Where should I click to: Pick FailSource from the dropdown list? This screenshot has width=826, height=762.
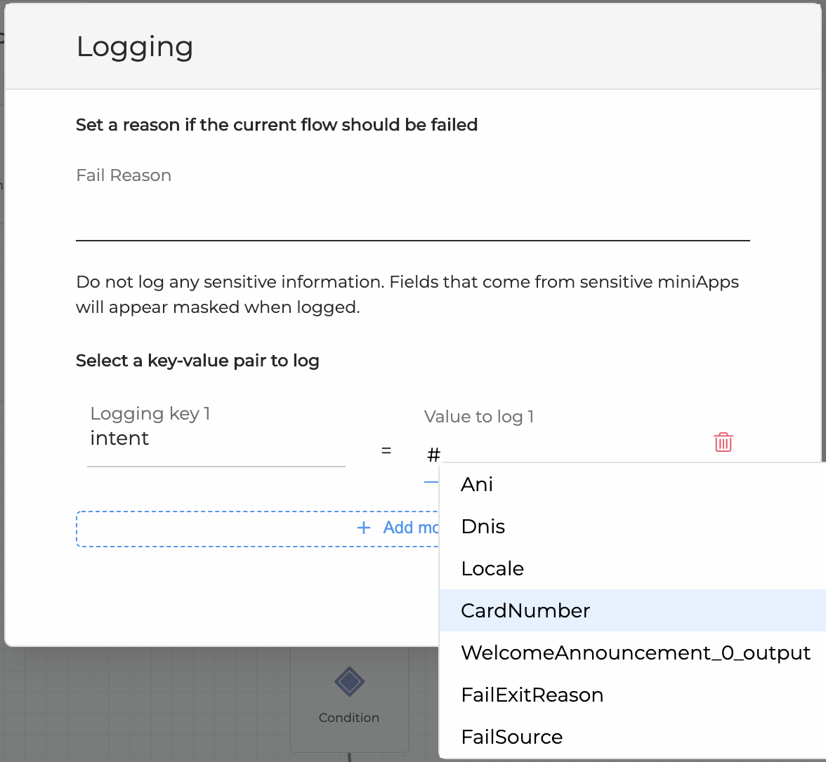512,737
